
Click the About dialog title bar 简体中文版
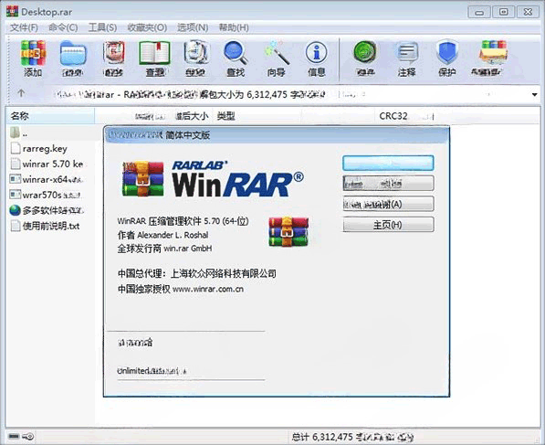click(277, 135)
